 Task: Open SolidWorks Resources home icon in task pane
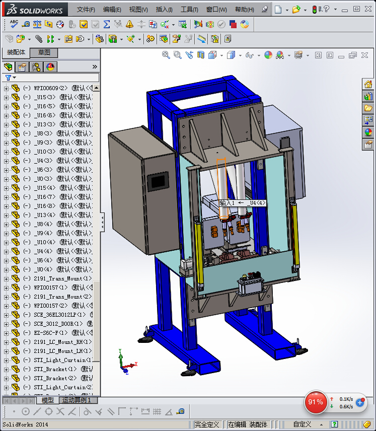[x=368, y=84]
